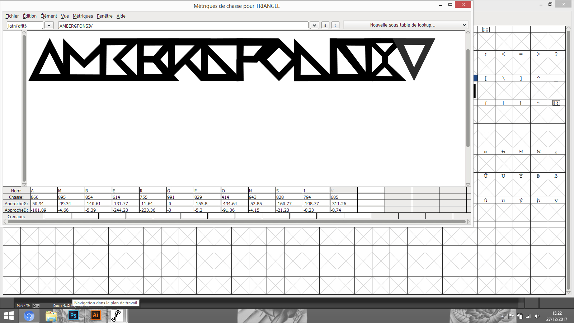Screen dimensions: 574x323
Task: Open the latn{dflt} script dropdown arrow
Action: (x=49, y=25)
